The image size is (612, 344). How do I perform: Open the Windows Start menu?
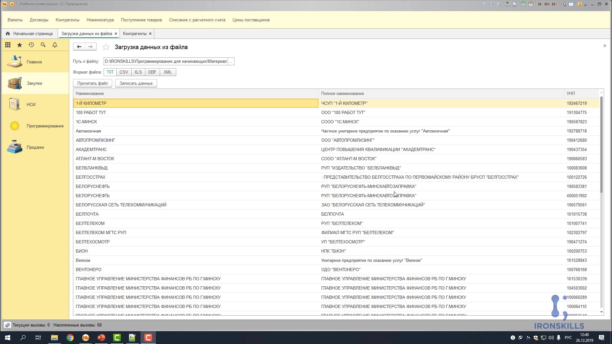(8, 338)
